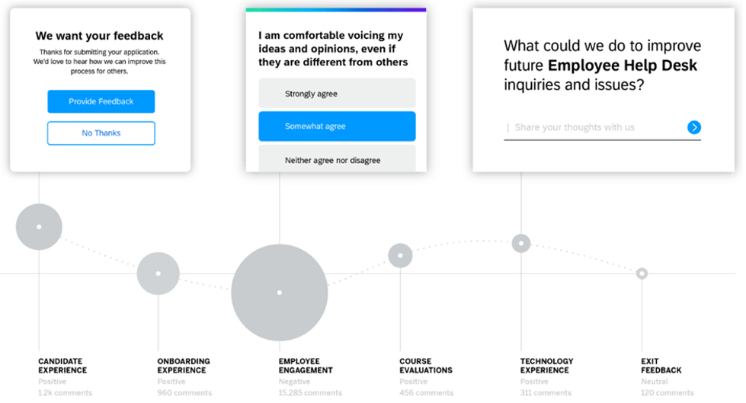The image size is (746, 403).
Task: Click the blue arrow submit icon
Action: (x=693, y=127)
